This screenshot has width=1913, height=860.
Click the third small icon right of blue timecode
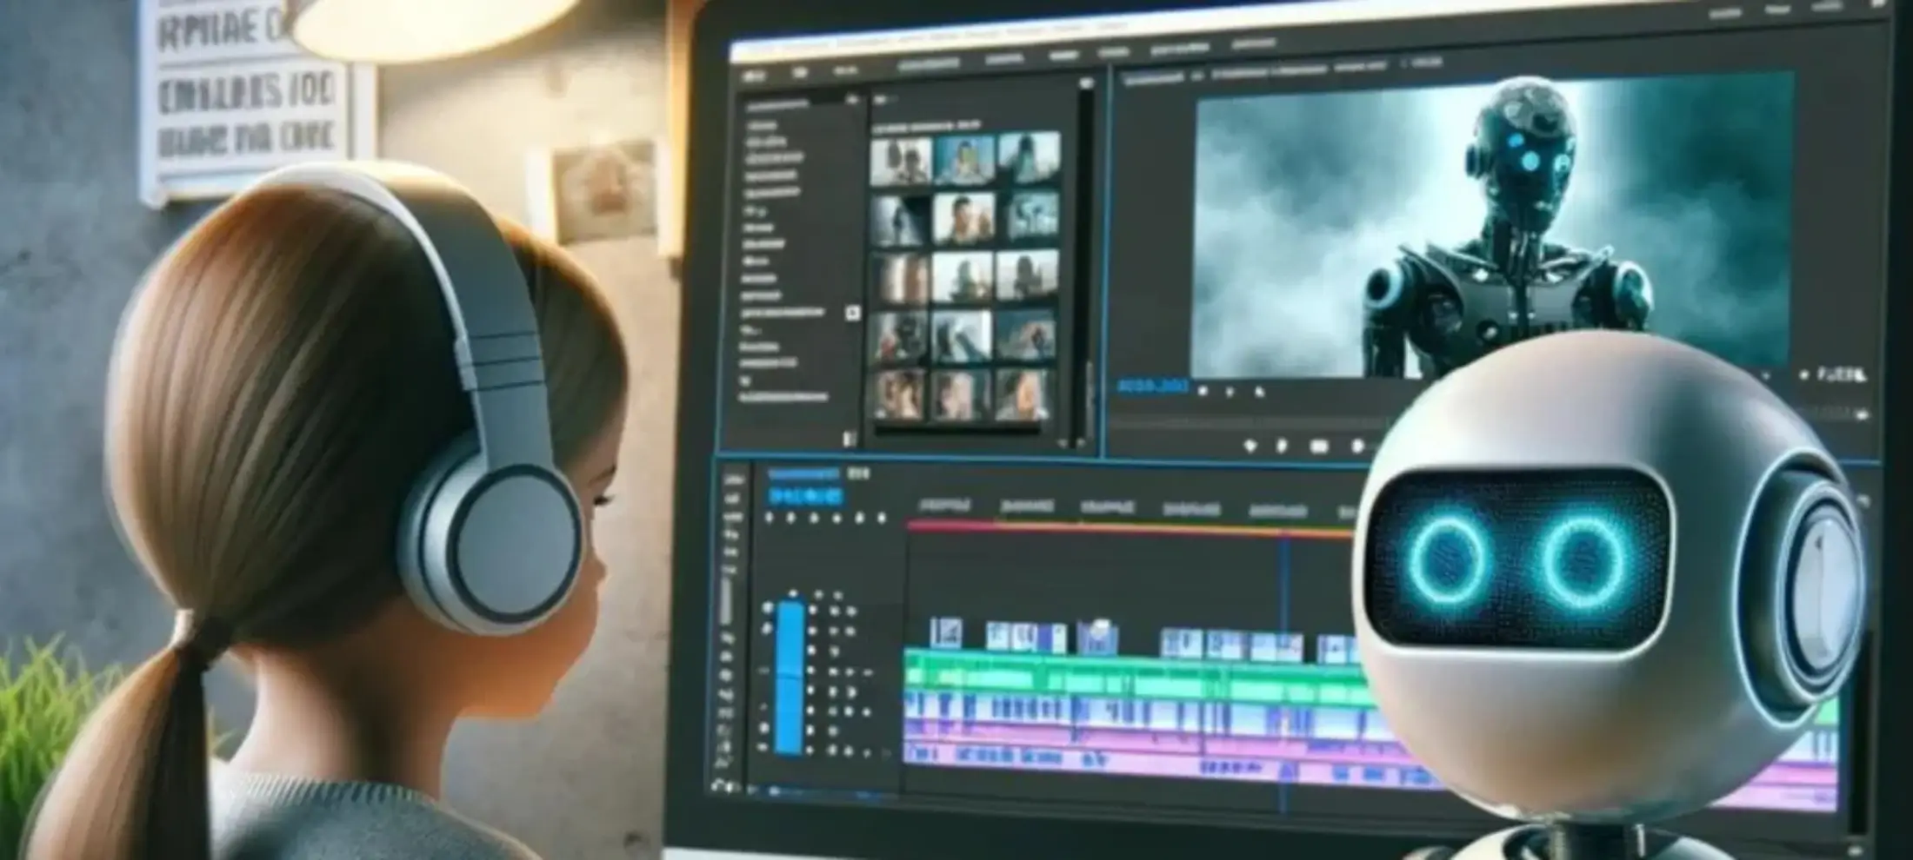tap(1258, 393)
